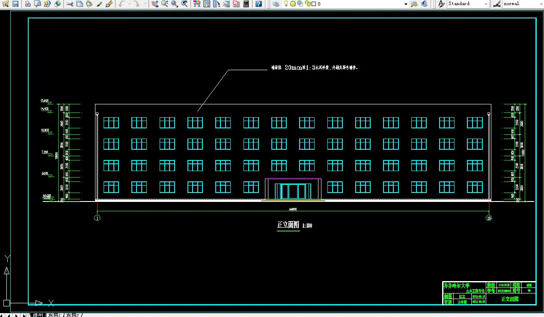Click the Paste clipboard icon
Screen dimensions: 544x317
(x=89, y=4)
